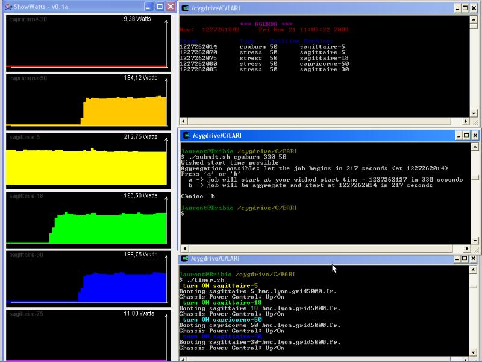Click the yellow sagittaire-5 power graph
The width and height of the screenshot is (482, 362).
pyautogui.click(x=89, y=161)
